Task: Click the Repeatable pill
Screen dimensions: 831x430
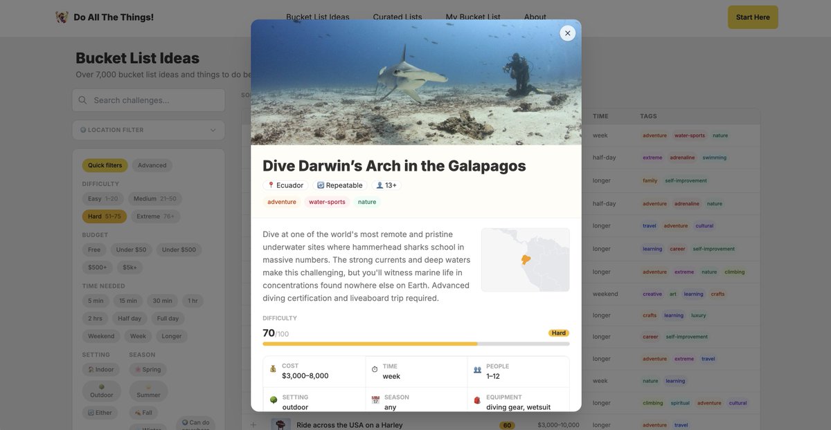Action: tap(340, 185)
